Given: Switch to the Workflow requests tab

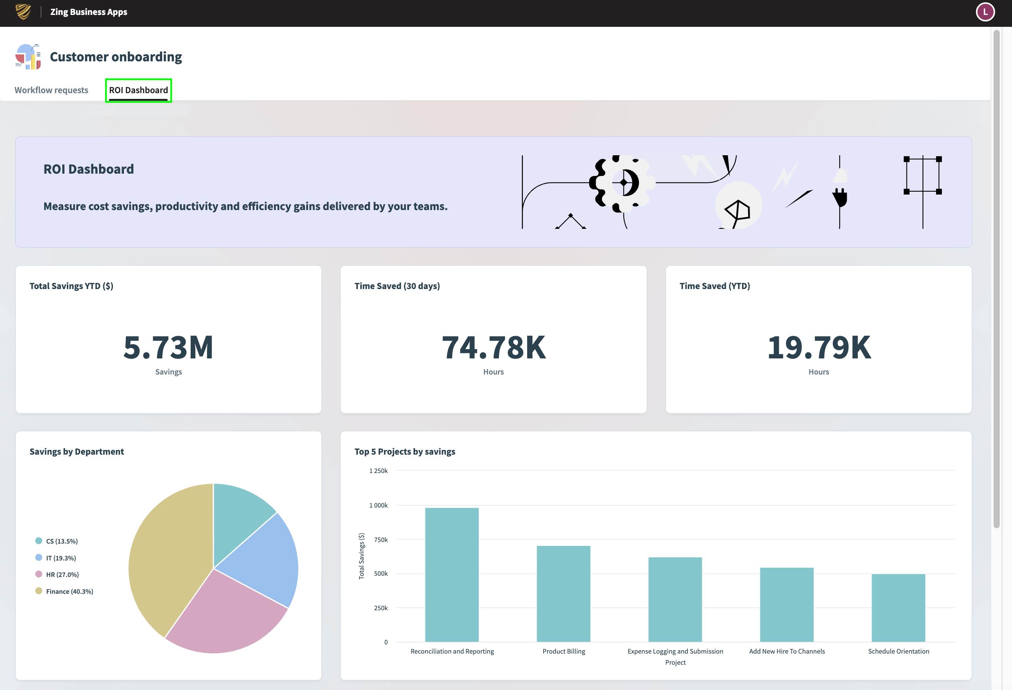Looking at the screenshot, I should (x=51, y=90).
